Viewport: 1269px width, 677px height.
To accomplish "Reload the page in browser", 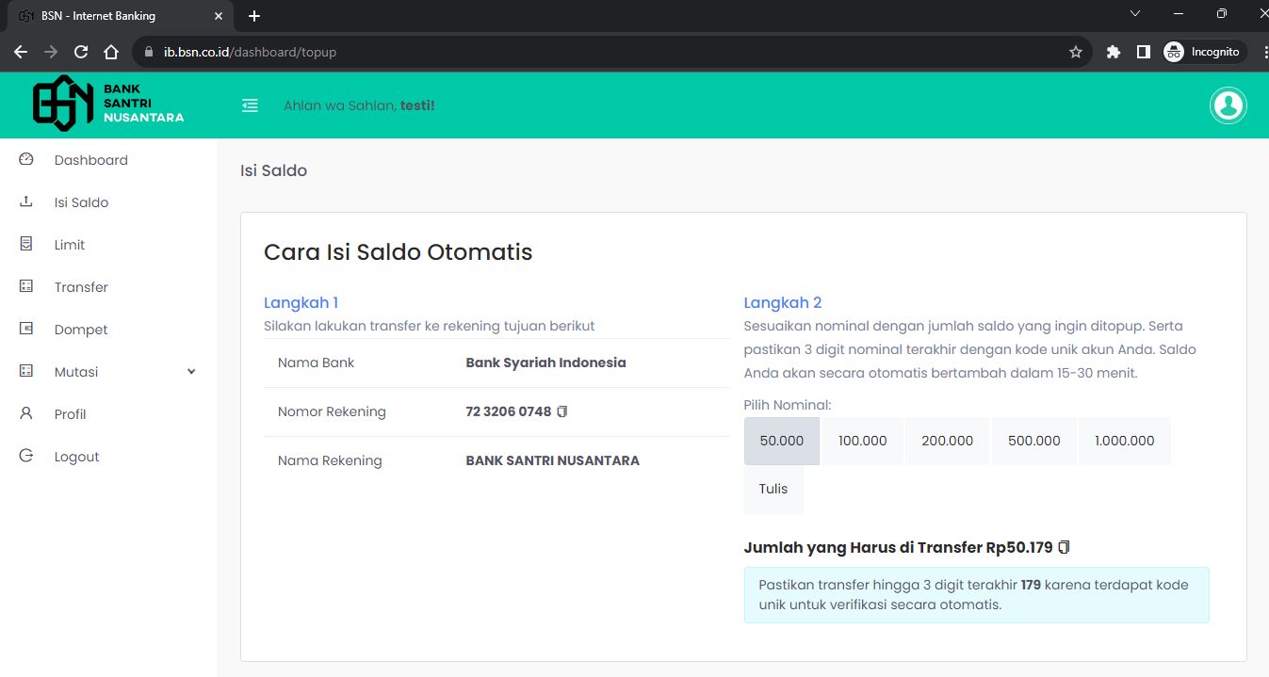I will click(x=81, y=52).
